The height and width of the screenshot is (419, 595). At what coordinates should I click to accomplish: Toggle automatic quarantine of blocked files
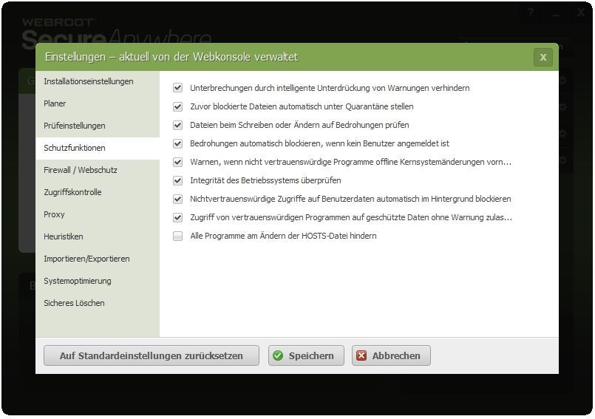point(177,106)
